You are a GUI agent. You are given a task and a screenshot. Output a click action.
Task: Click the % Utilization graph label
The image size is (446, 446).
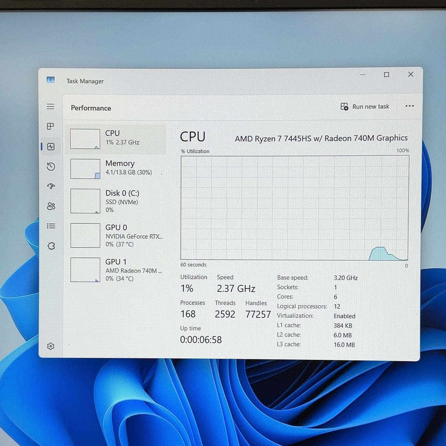point(195,151)
